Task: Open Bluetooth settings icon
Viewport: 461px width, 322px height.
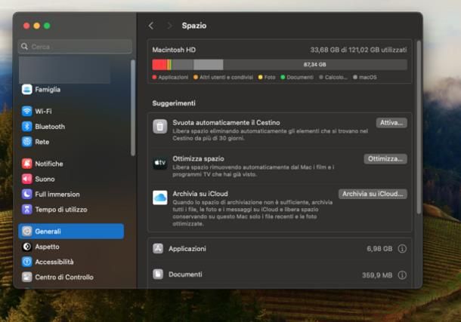Action: click(x=26, y=127)
